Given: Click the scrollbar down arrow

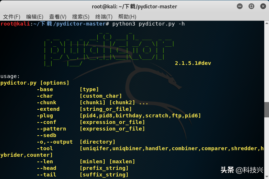Looking at the screenshot, I should (x=266, y=176).
